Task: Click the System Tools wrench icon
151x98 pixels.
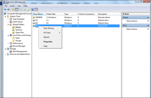Action: pyautogui.click(x=8, y=16)
